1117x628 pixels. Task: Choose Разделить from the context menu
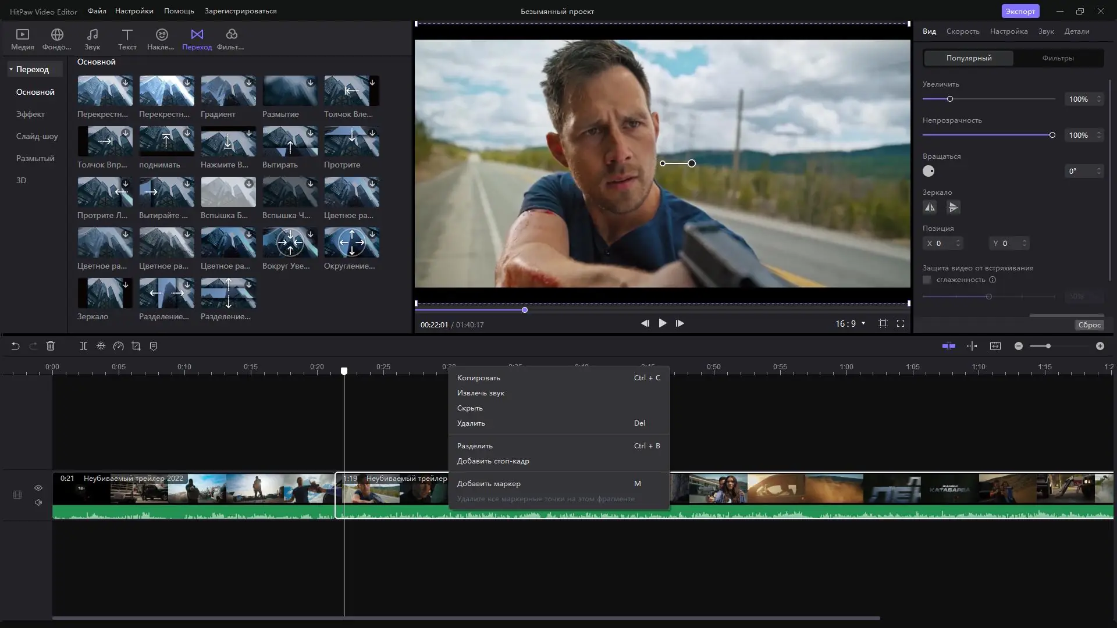tap(475, 445)
